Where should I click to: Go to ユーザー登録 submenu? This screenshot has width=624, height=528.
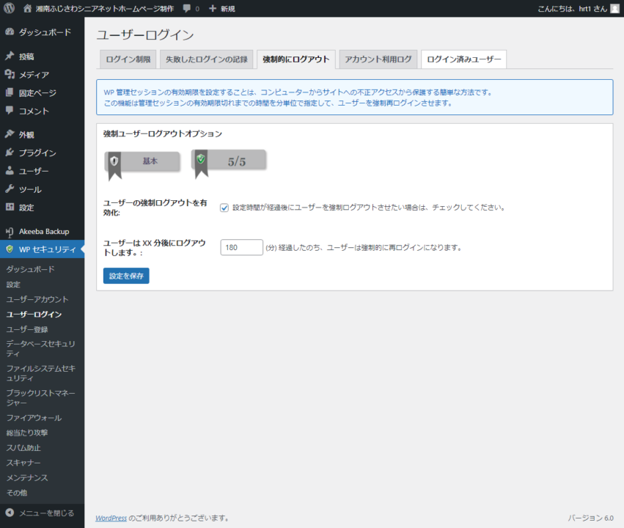(x=27, y=329)
